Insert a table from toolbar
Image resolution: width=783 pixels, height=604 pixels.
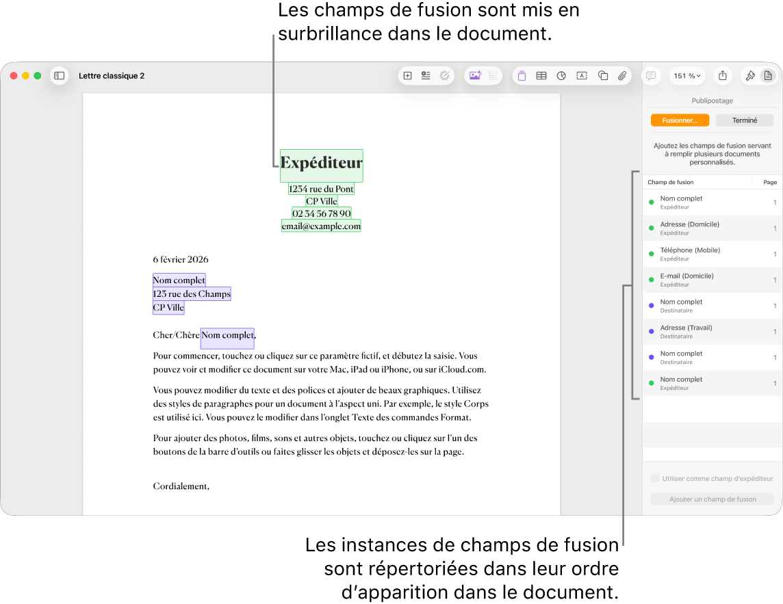tap(541, 76)
